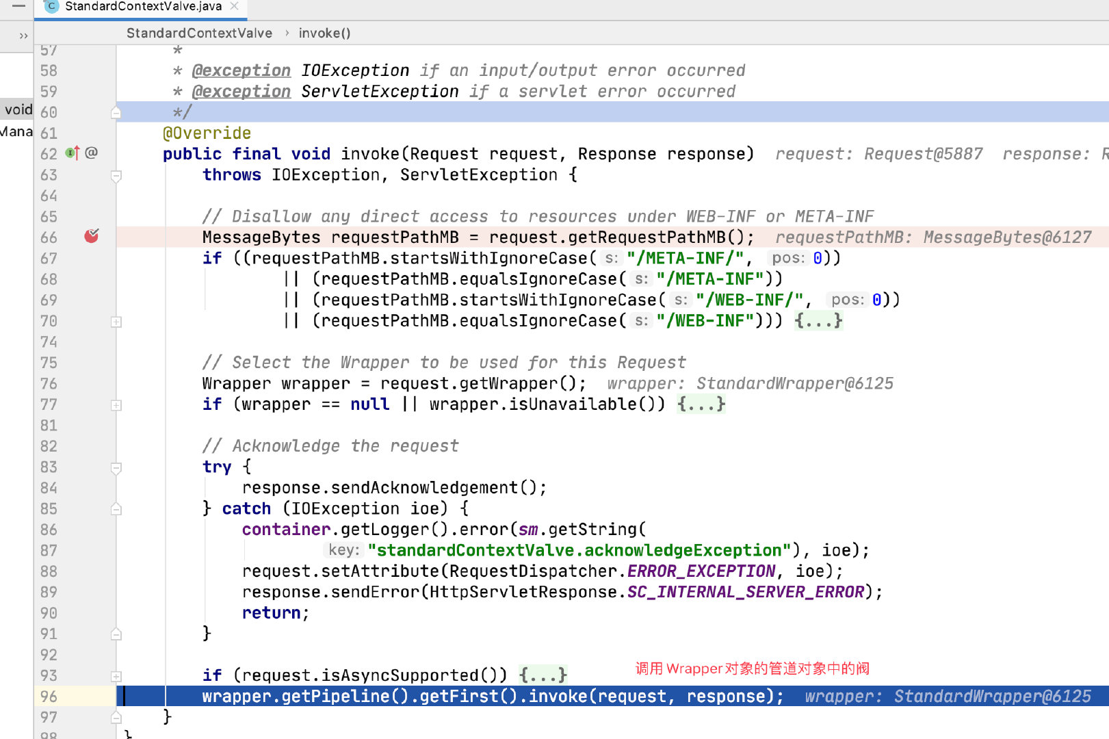Click the red Chinese Wrapper annotation note

tap(752, 669)
